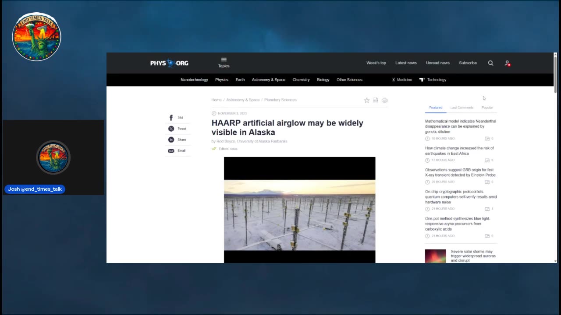
Task: Open Neanderthal disappearance mathematical model article
Action: (x=461, y=126)
